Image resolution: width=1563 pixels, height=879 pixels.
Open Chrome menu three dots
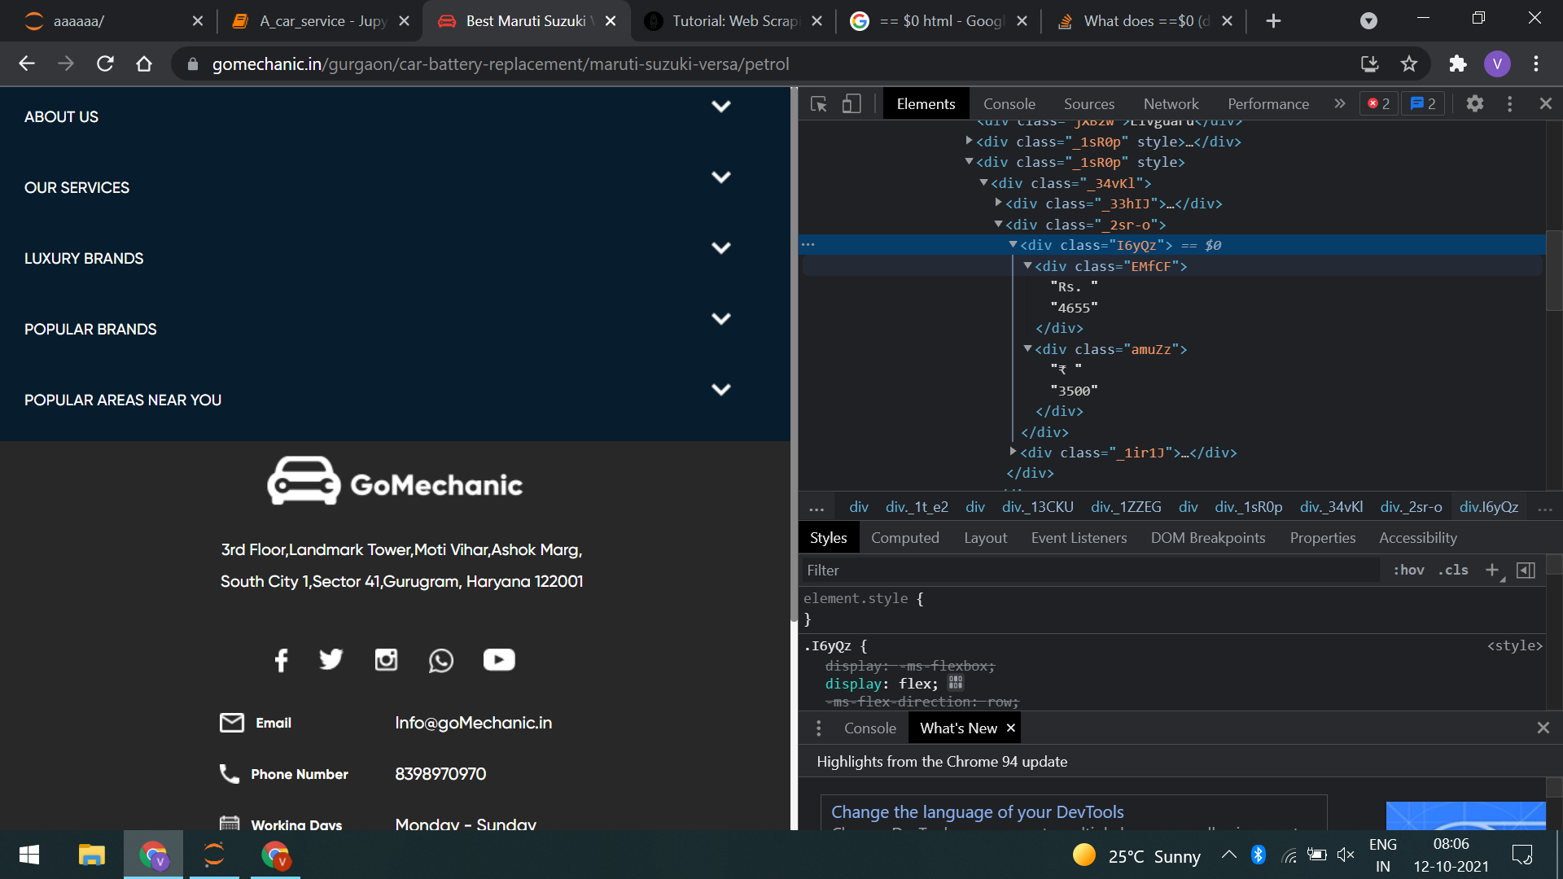pos(1536,63)
